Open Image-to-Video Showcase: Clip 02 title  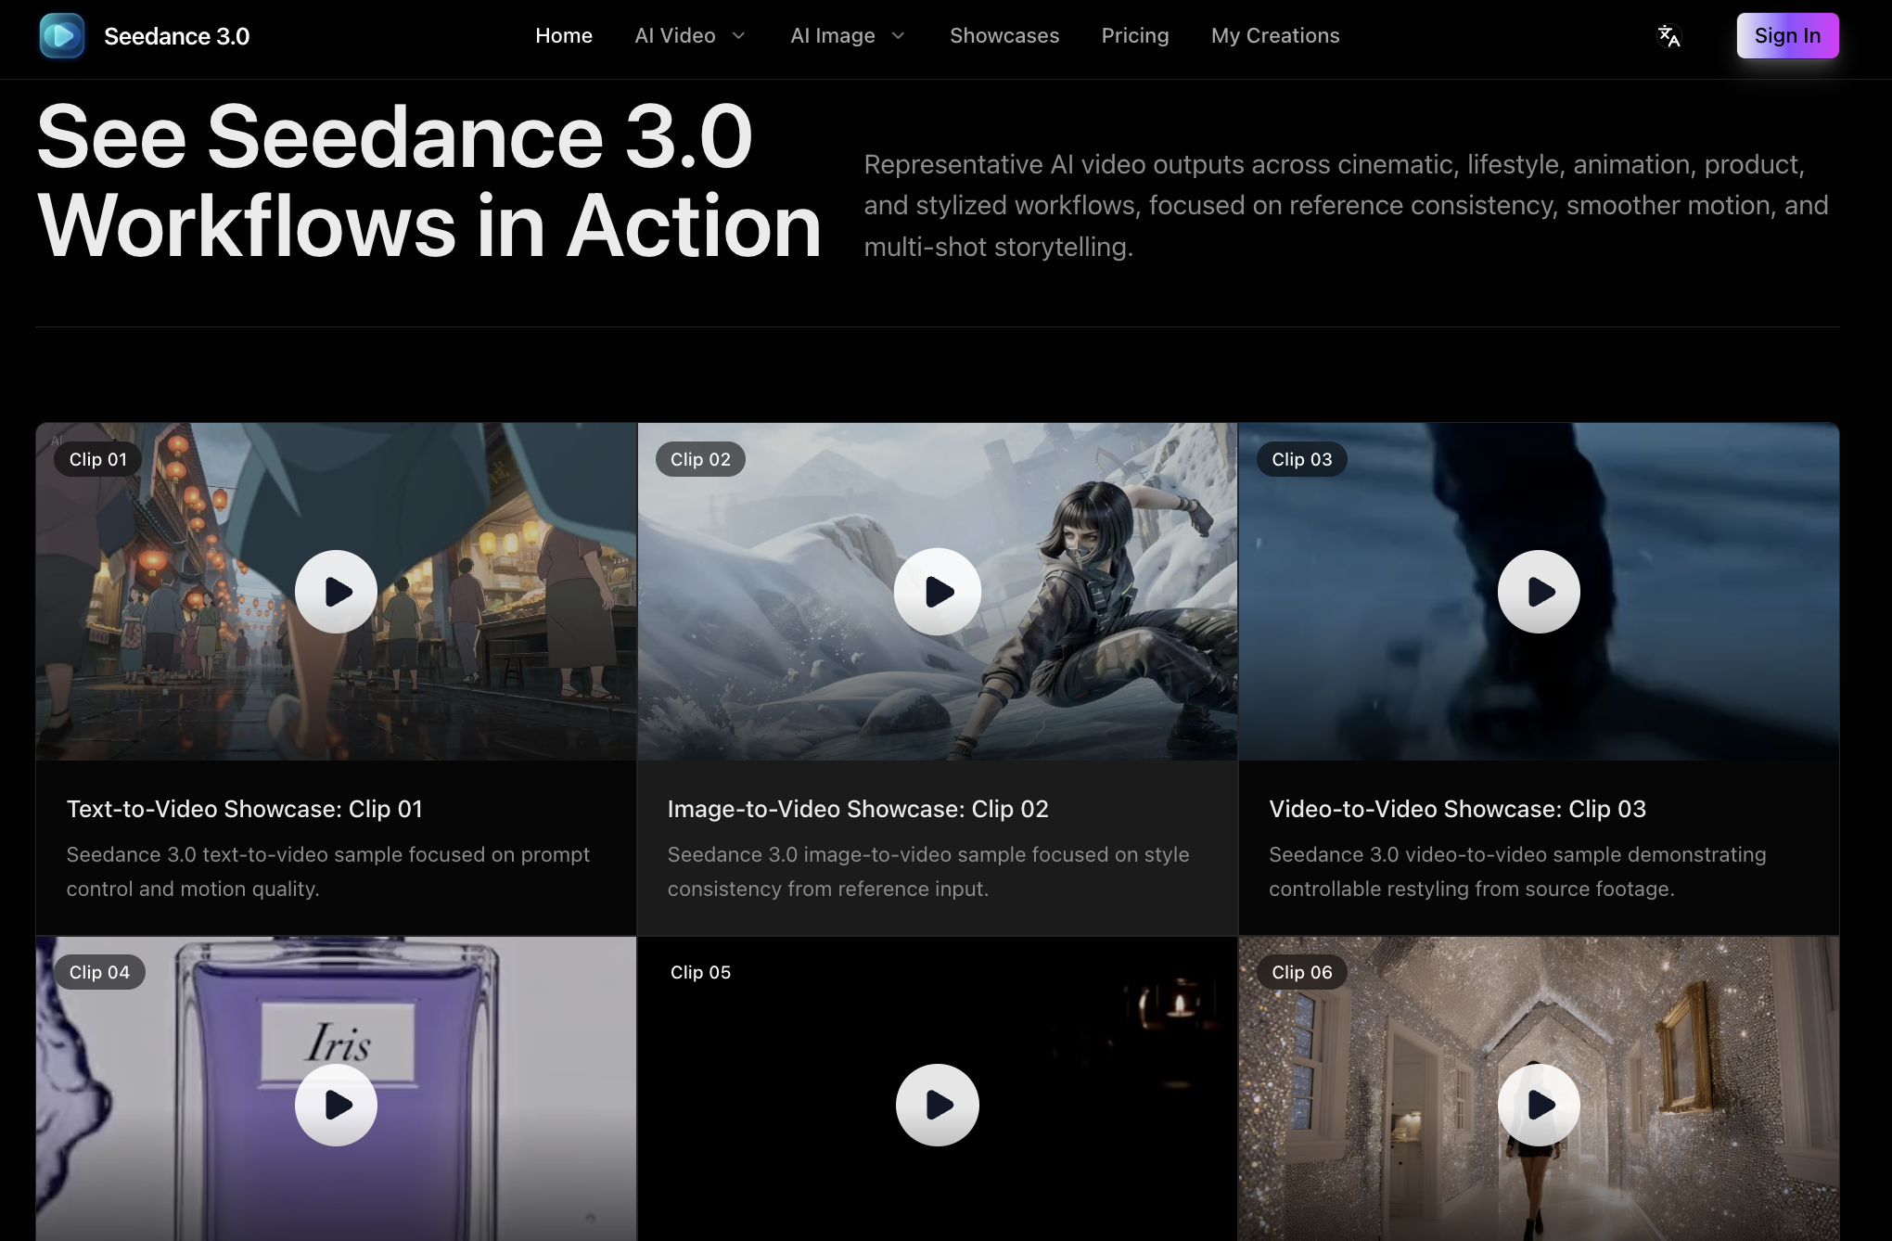coord(858,809)
